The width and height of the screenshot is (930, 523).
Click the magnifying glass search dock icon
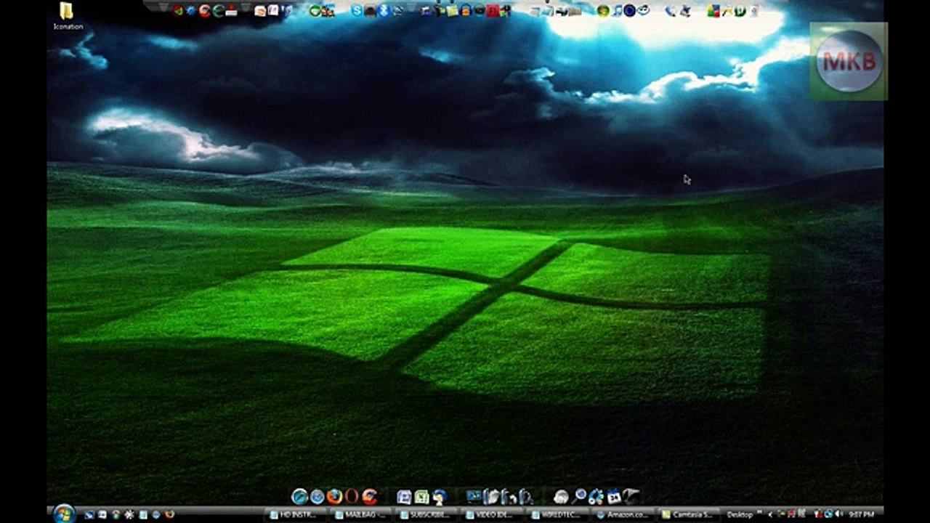[x=578, y=496]
